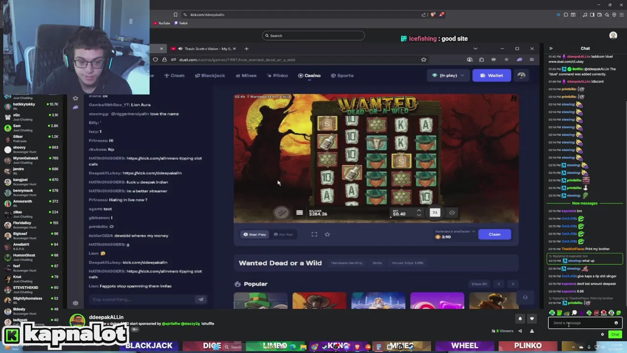Open the inner browser extensions icon
Viewport: 627px width, 353px height.
(x=482, y=60)
